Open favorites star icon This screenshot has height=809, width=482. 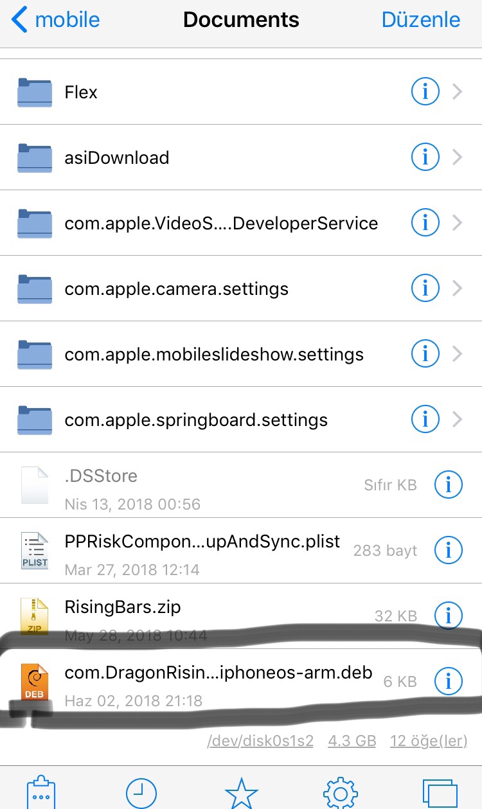(241, 793)
